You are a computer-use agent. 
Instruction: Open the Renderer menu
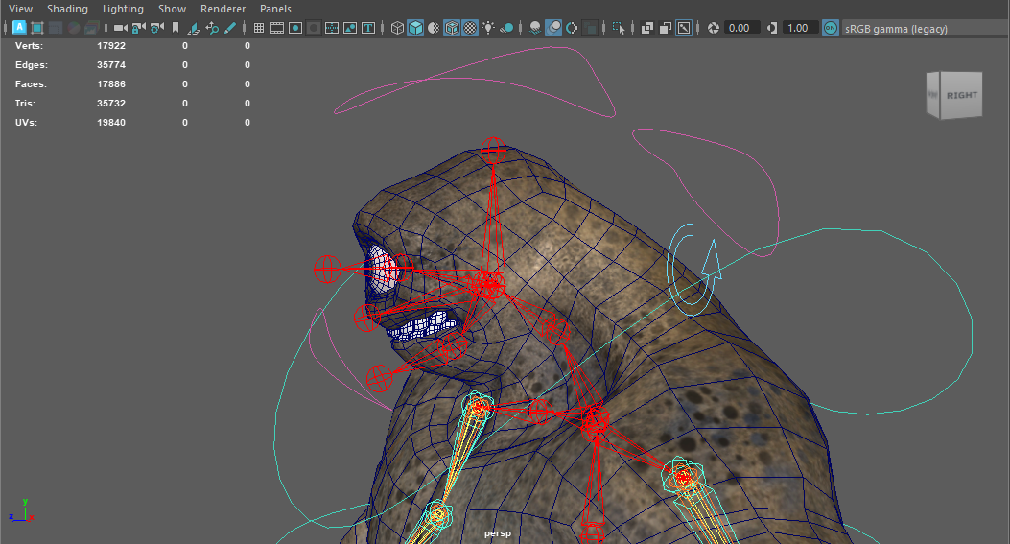coord(223,9)
